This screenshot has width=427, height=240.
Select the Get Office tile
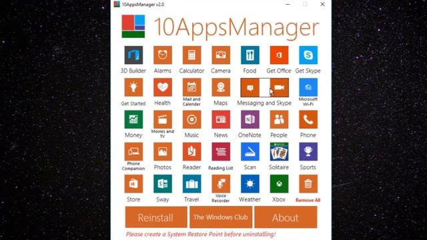click(x=279, y=55)
